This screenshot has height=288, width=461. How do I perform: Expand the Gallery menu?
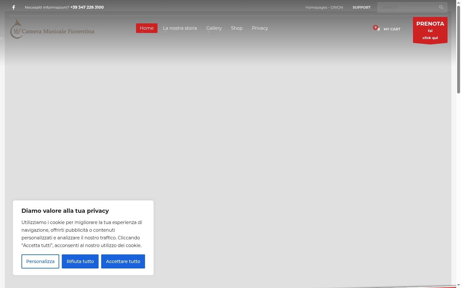click(x=214, y=28)
